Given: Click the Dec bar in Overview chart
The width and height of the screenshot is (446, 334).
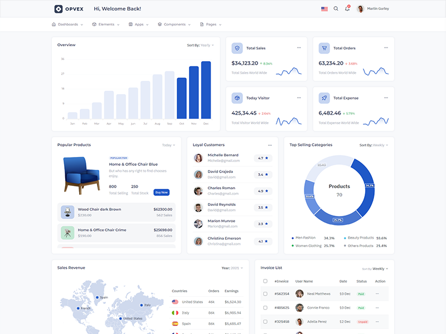Looking at the screenshot, I should (x=206, y=90).
